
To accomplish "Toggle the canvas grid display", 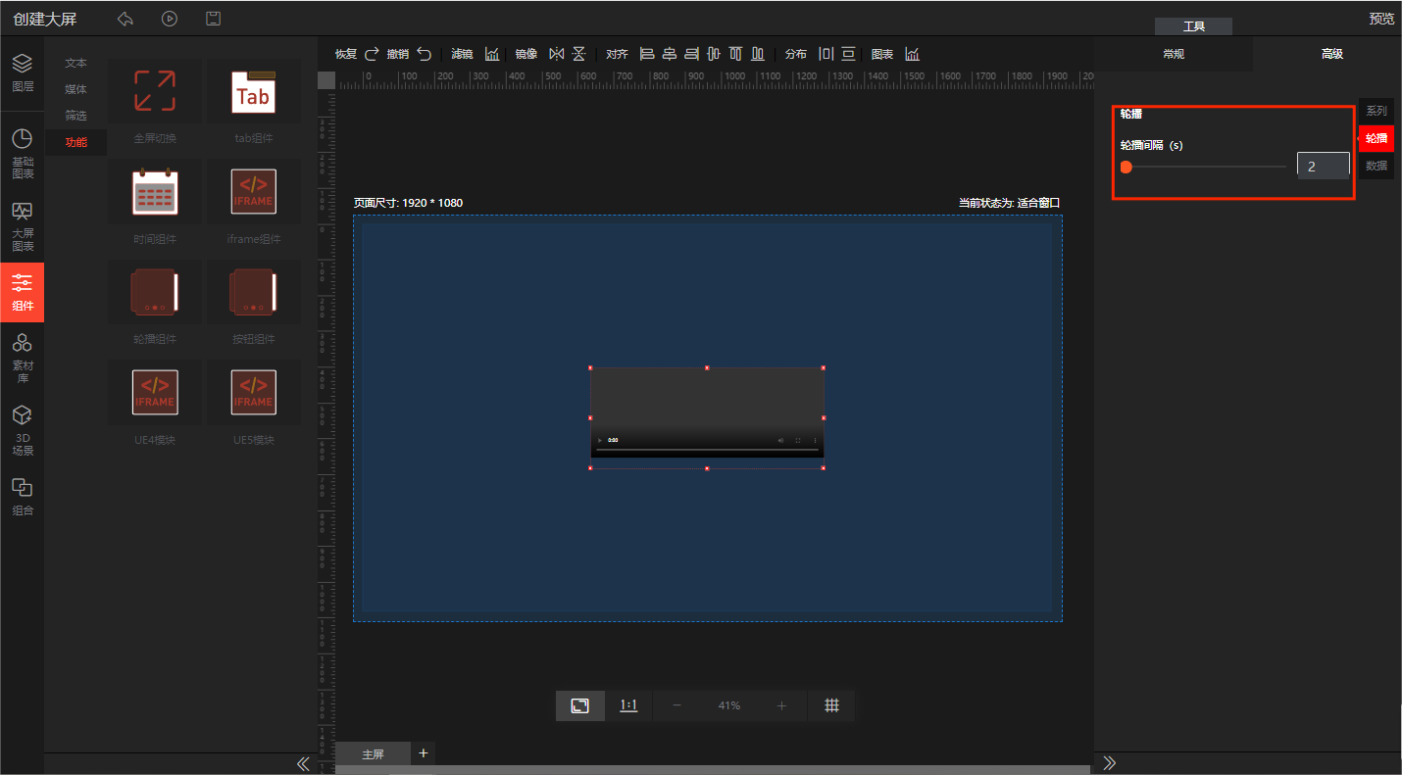I will pyautogui.click(x=831, y=705).
